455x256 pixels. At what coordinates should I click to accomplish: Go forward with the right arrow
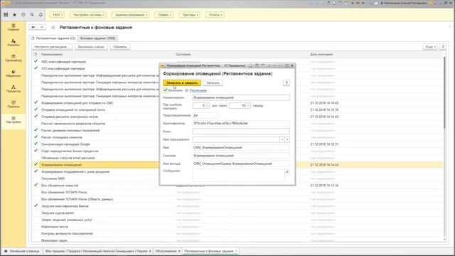point(41,27)
